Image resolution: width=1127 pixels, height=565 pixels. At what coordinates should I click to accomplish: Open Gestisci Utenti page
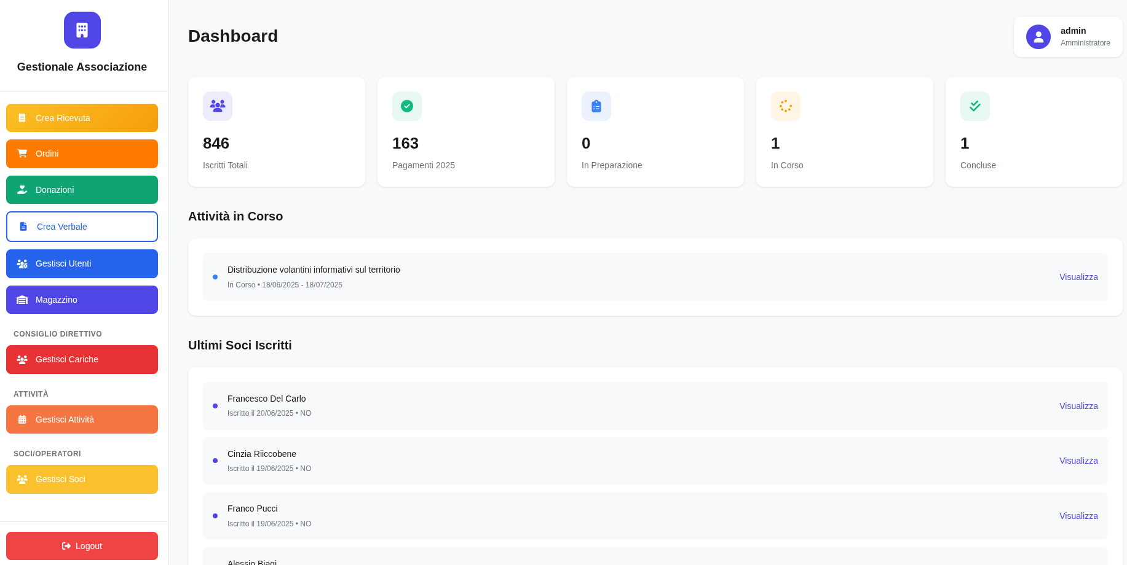tap(82, 263)
